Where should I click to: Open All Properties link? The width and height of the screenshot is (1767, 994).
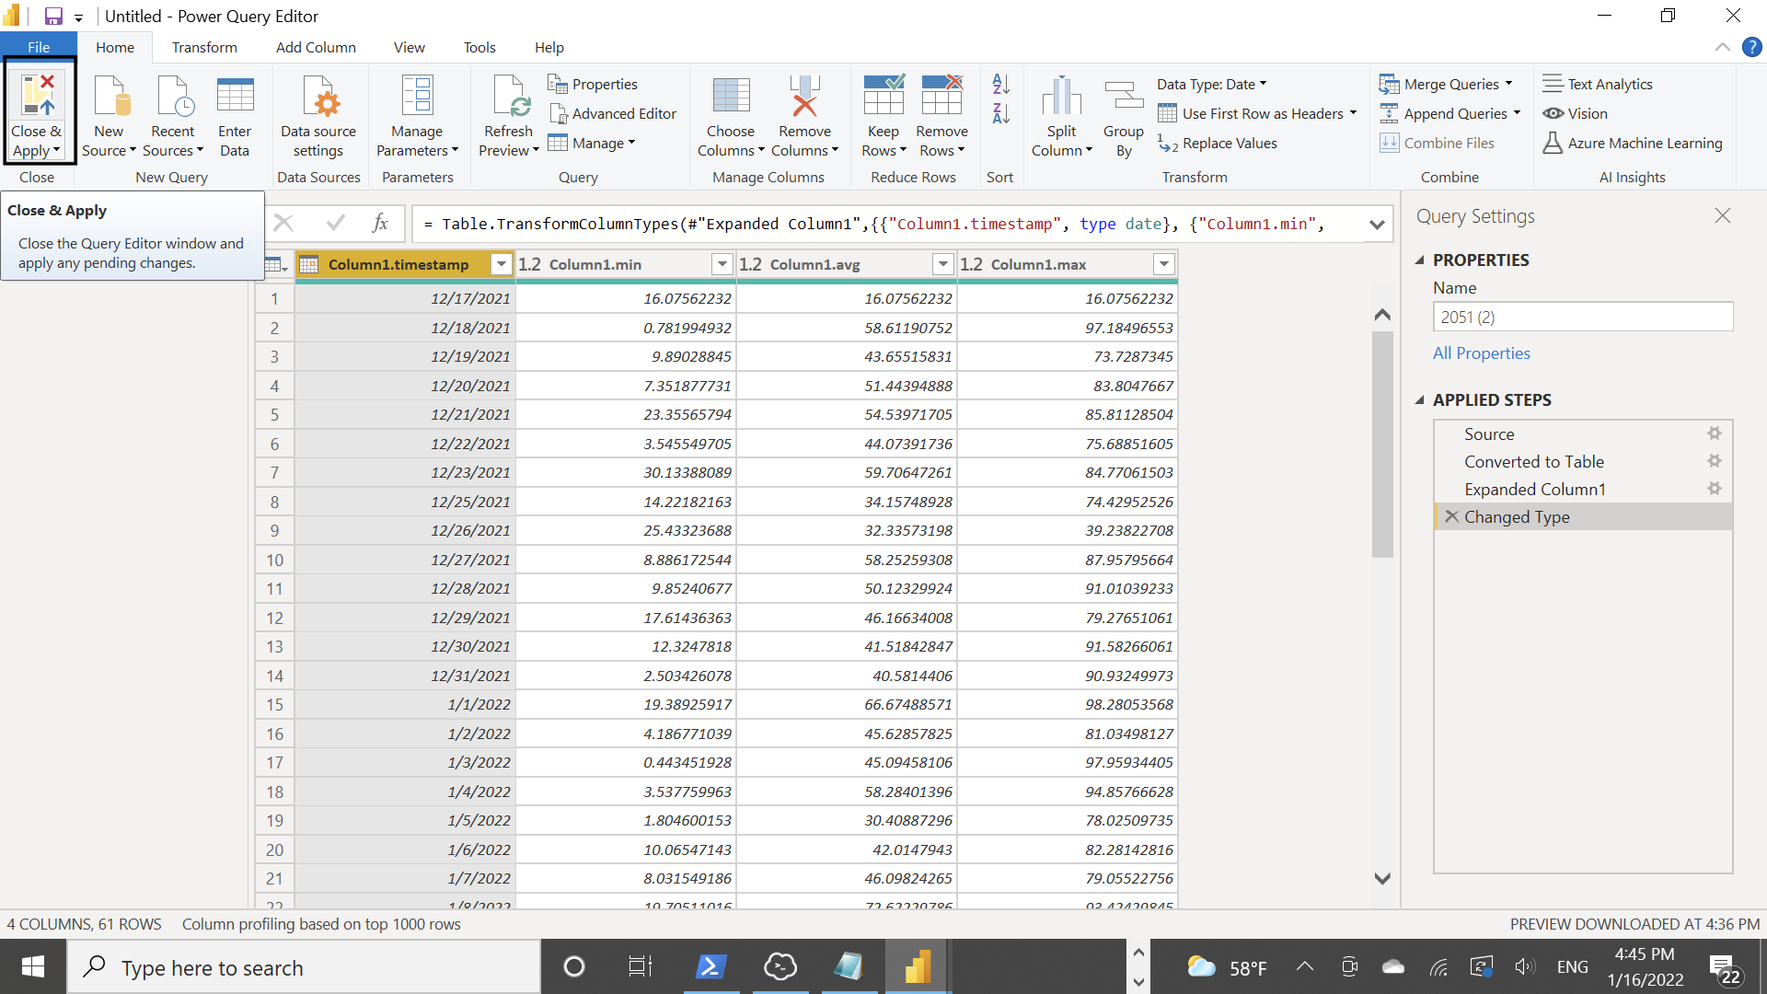click(x=1481, y=353)
